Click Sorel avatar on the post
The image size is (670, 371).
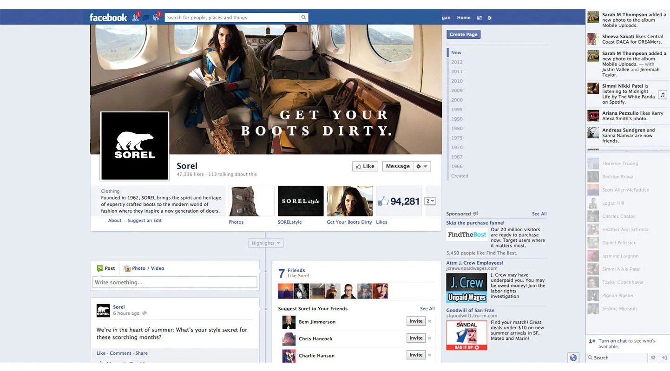pyautogui.click(x=103, y=311)
